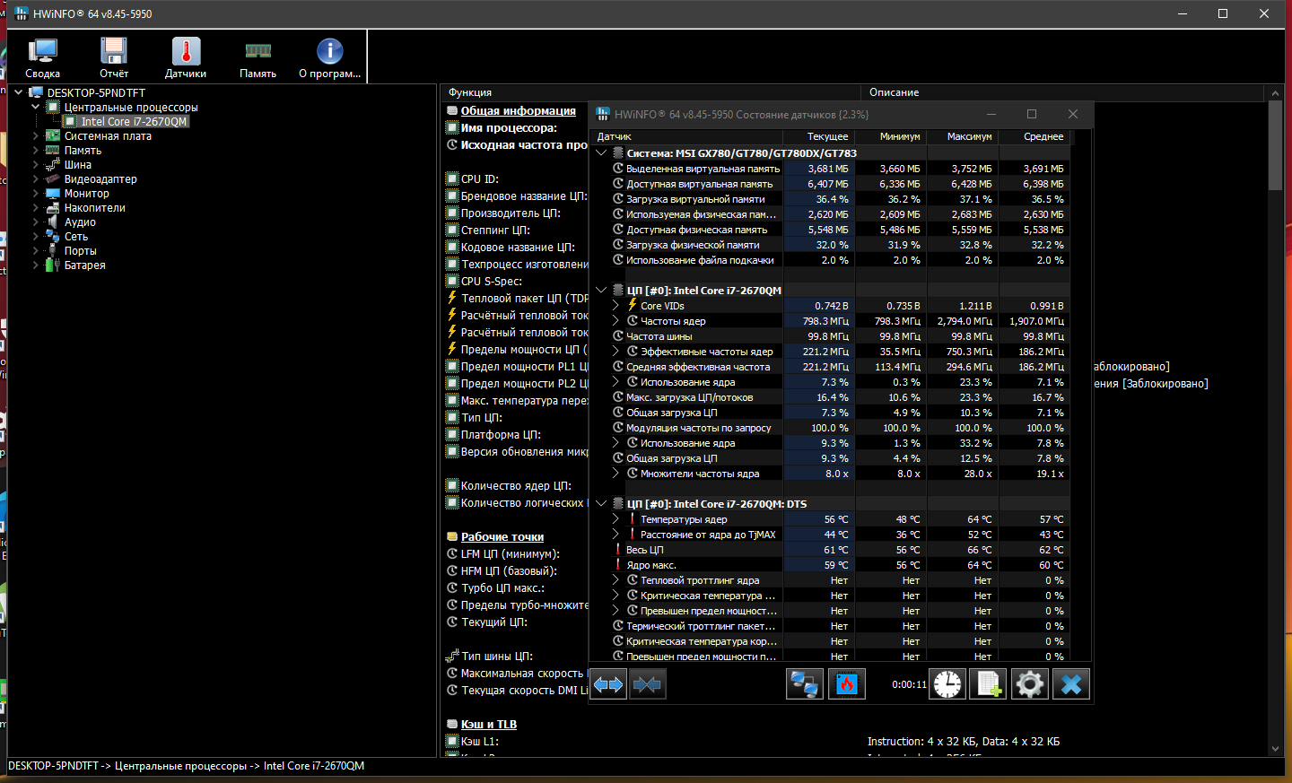Reset the elapsed time clock icon
Viewport: 1292px width, 783px height.
coord(947,684)
